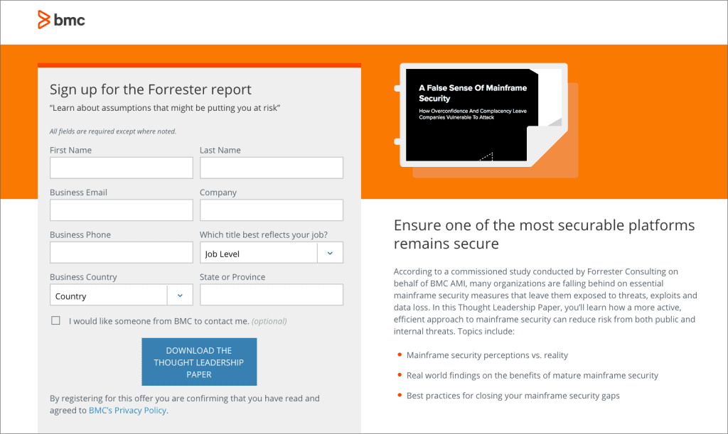728x434 pixels.
Task: Open the Country dropdown
Action: (x=121, y=295)
